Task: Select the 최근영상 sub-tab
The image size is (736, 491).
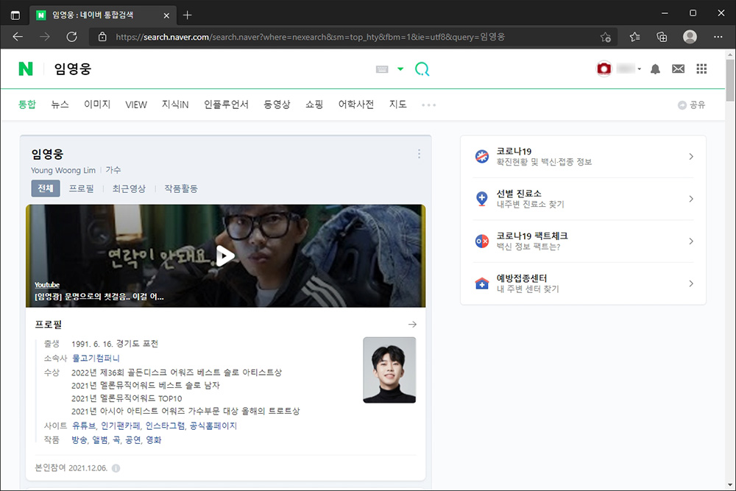Action: point(129,188)
